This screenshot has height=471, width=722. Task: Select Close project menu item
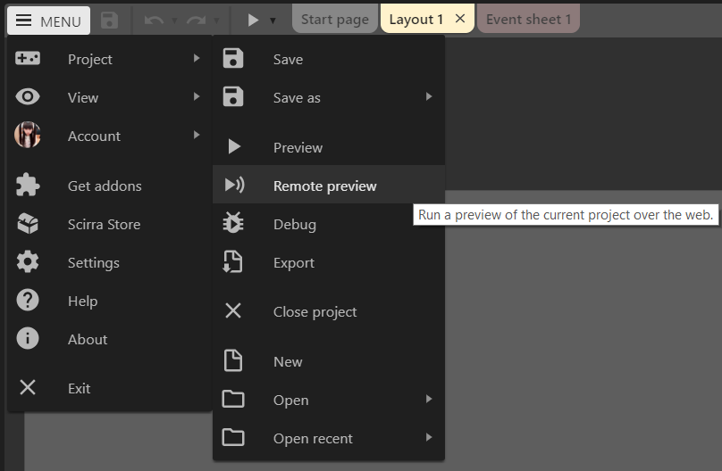point(329,311)
